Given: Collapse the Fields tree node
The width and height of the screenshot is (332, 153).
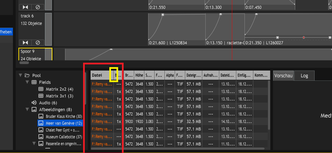Looking at the screenshot, I should [28, 82].
